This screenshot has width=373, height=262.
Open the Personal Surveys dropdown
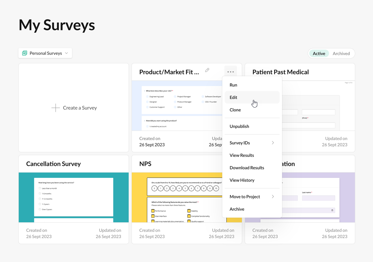tap(45, 53)
